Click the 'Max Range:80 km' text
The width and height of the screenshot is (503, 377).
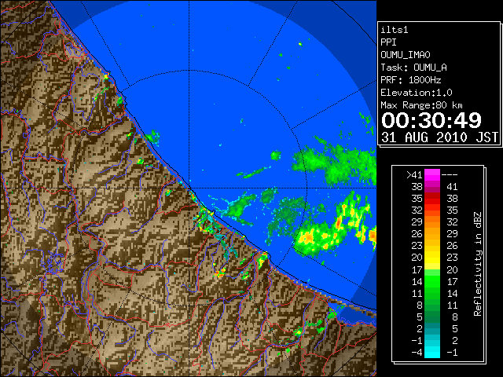[x=421, y=105]
